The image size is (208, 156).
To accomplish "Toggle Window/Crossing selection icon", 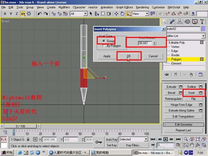I will point(109,14).
